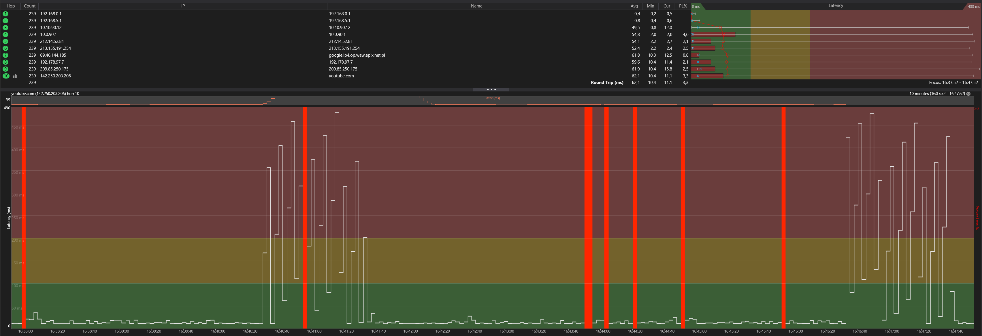Click the packet loss bar before 16:46:00
The width and height of the screenshot is (982, 336).
pyautogui.click(x=783, y=218)
